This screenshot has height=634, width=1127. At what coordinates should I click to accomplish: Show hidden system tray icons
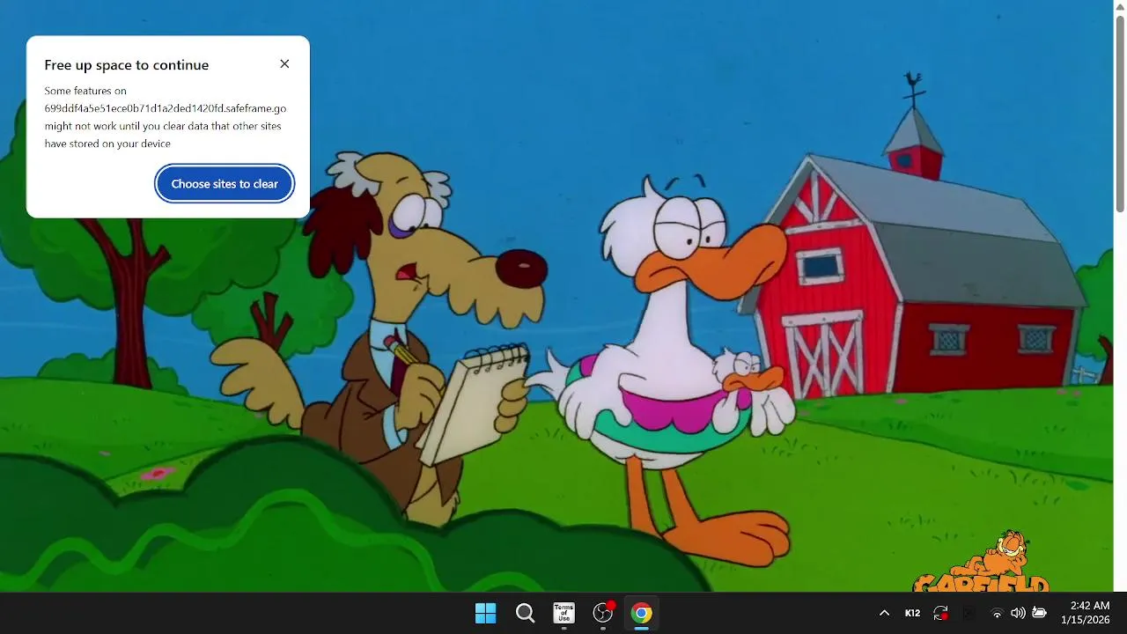tap(884, 613)
